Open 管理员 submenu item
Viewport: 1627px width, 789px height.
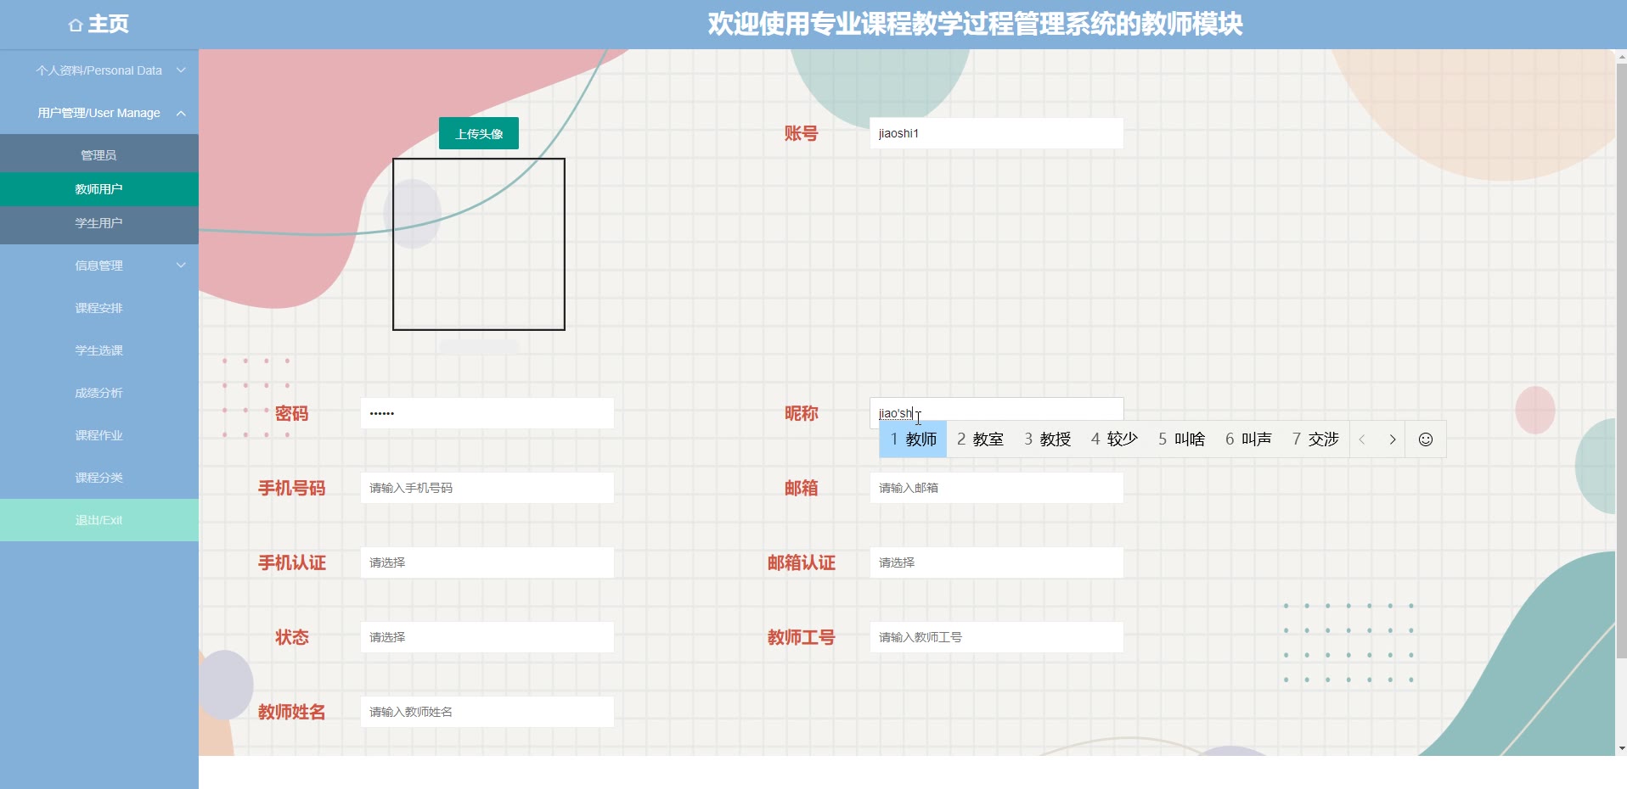point(99,155)
